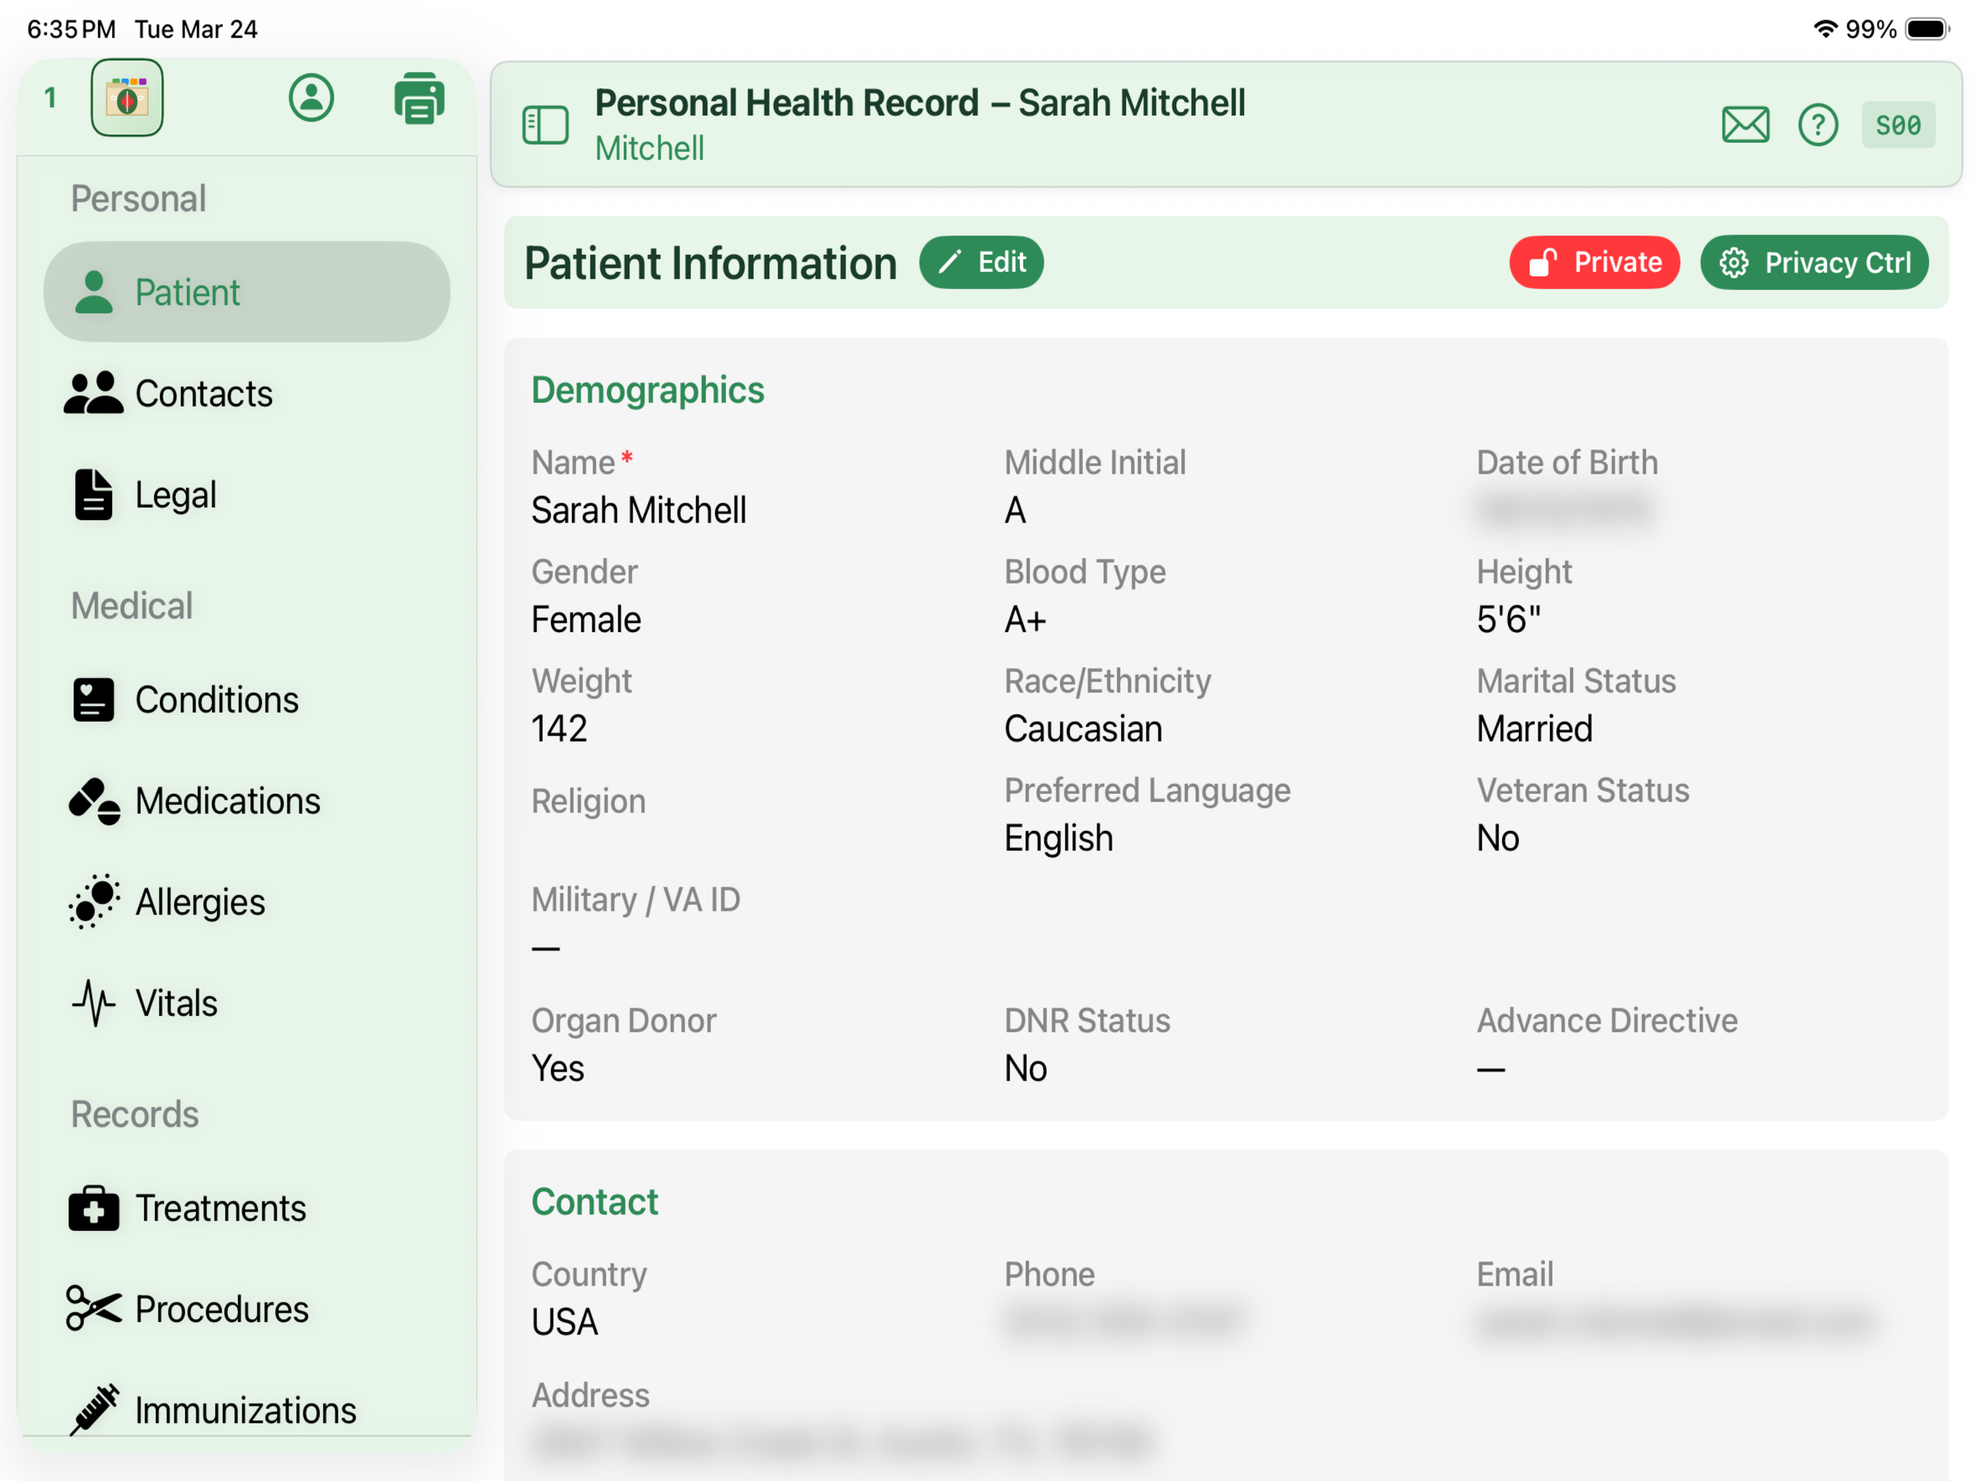1976x1481 pixels.
Task: Open Privacy Ctrl settings
Action: [1814, 262]
